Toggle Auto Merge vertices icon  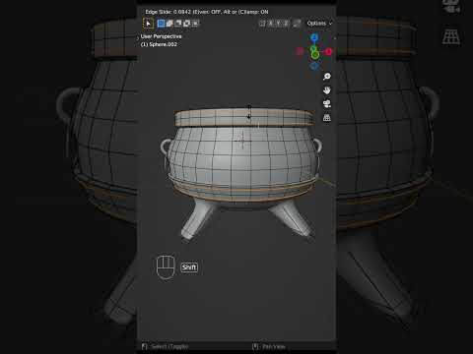pyautogui.click(x=297, y=24)
